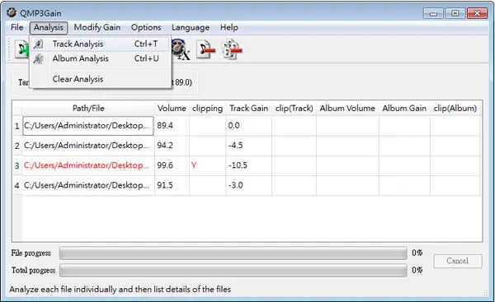Click the clip(Track) column header
The height and width of the screenshot is (302, 495).
click(x=294, y=109)
